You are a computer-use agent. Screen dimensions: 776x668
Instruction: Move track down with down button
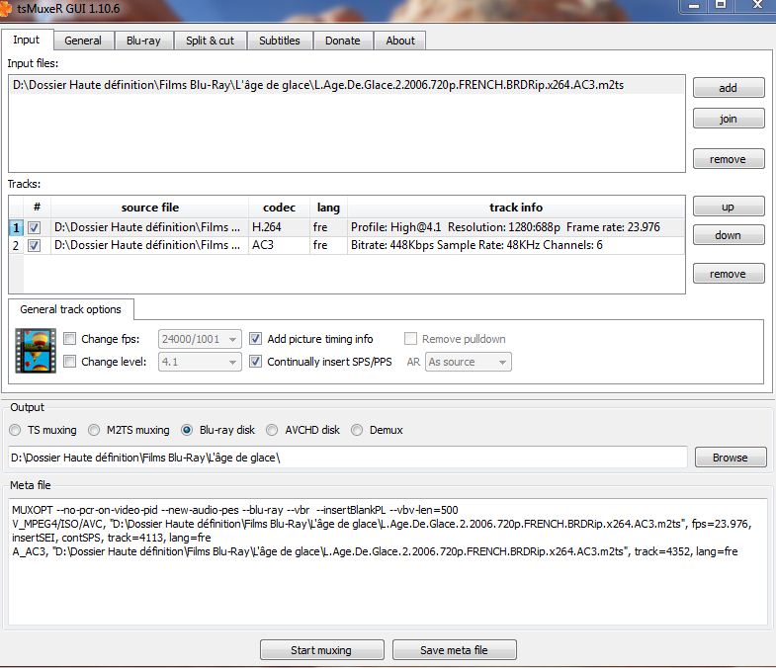click(729, 235)
